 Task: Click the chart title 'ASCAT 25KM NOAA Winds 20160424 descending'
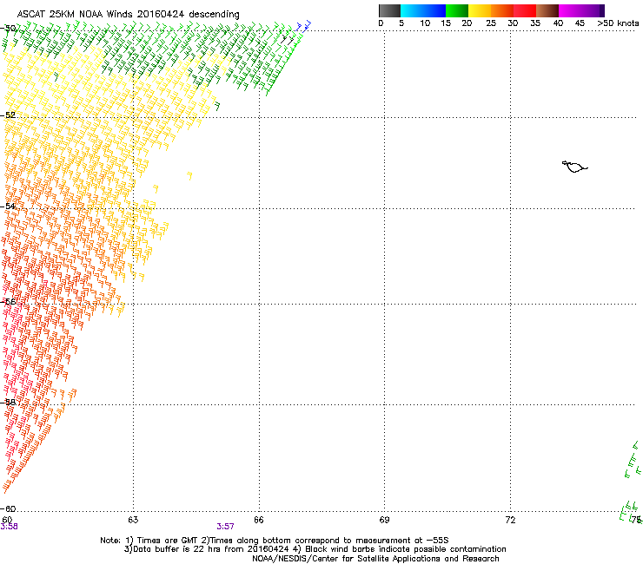point(128,14)
